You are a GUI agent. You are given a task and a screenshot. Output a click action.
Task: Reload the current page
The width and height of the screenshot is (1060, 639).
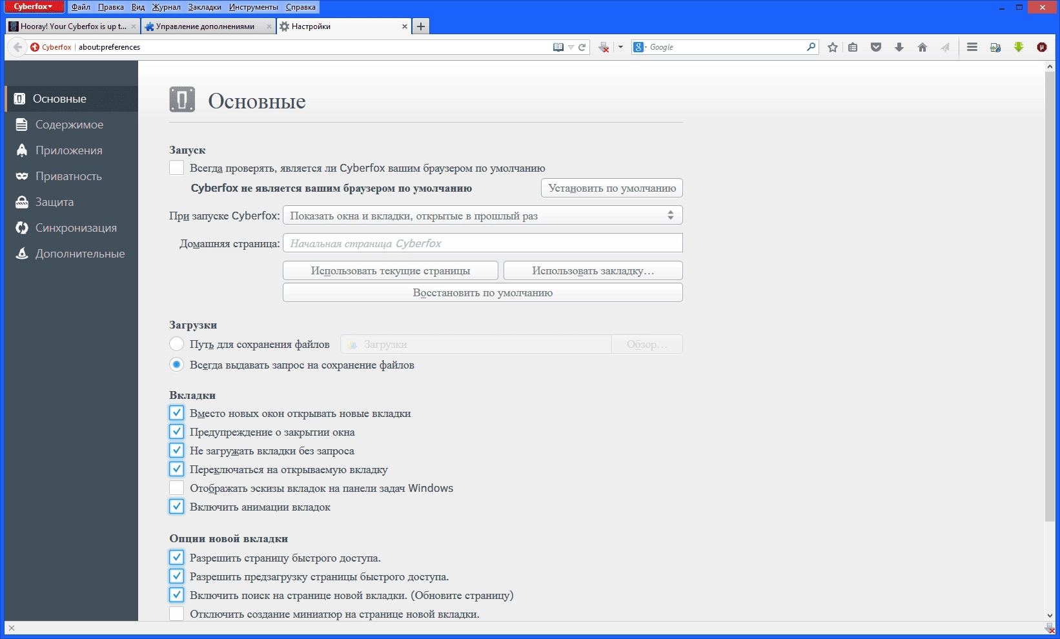[x=582, y=47]
